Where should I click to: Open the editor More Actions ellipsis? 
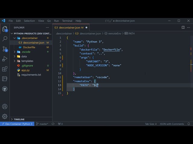tap(188, 27)
